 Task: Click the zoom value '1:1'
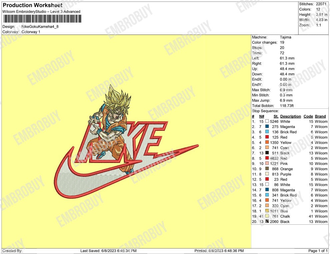click(318, 25)
